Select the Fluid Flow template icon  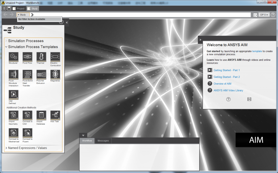tap(27, 57)
